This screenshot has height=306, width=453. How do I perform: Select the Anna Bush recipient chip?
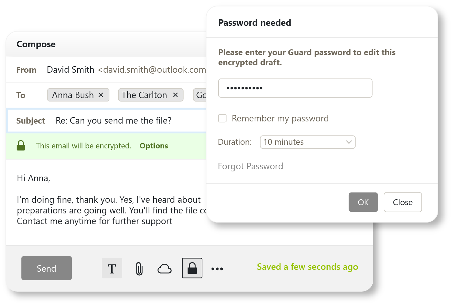click(73, 95)
